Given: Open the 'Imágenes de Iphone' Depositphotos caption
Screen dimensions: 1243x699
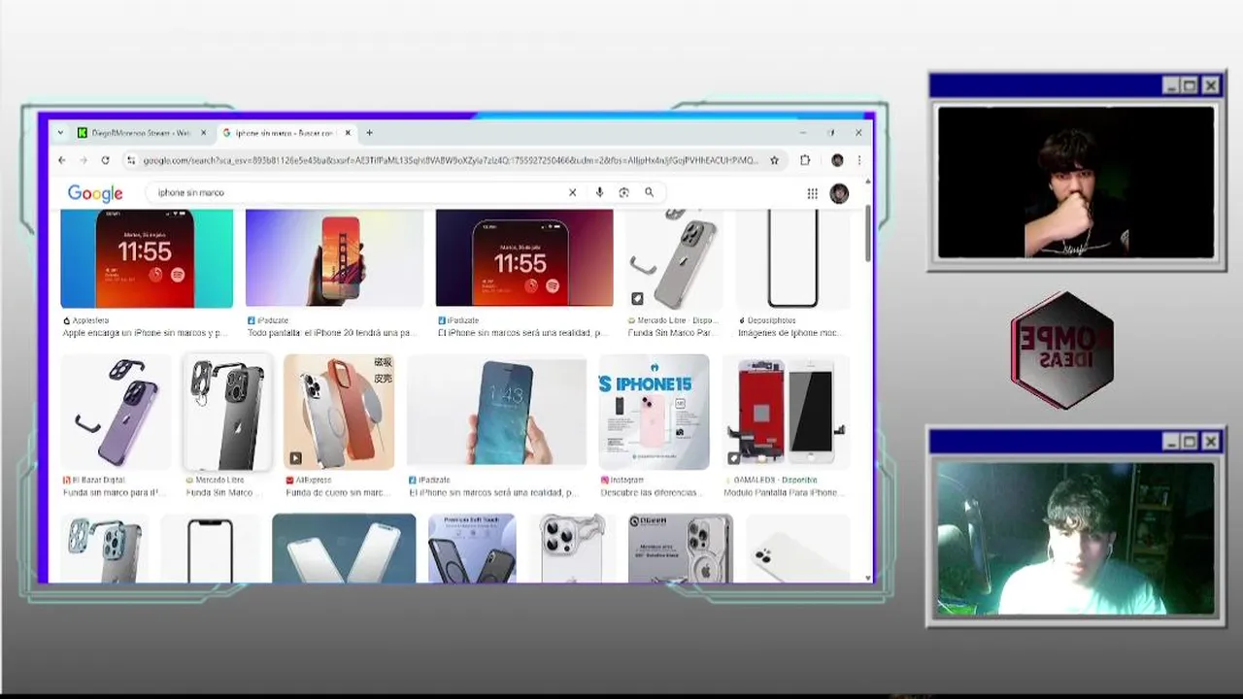Looking at the screenshot, I should pos(788,333).
